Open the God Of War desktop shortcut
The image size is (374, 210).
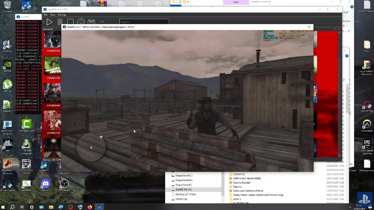(x=367, y=106)
